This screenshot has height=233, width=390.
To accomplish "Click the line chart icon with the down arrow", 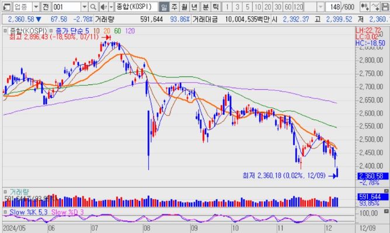I will pos(375,7).
